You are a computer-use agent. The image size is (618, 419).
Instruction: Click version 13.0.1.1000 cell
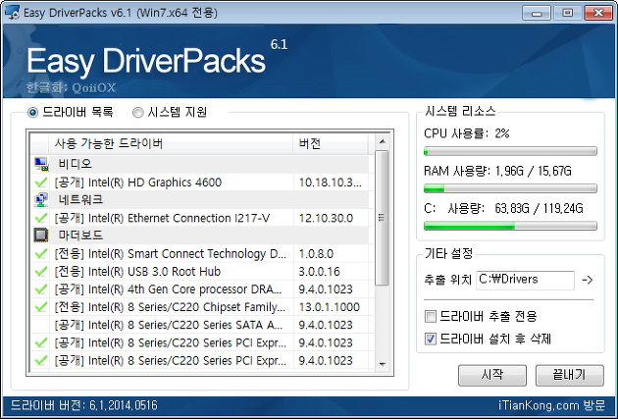[331, 307]
